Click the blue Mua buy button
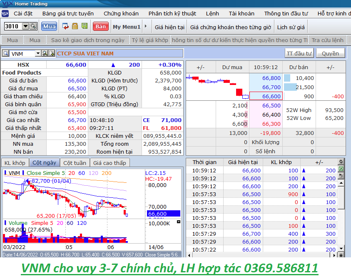 (x=49, y=26)
